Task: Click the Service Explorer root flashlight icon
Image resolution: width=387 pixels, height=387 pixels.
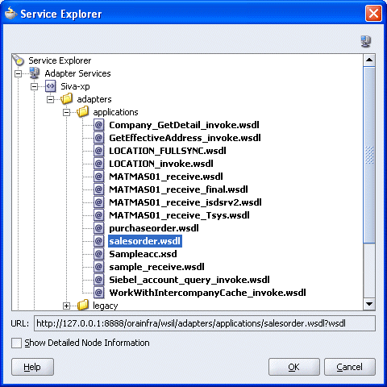Action: click(19, 60)
